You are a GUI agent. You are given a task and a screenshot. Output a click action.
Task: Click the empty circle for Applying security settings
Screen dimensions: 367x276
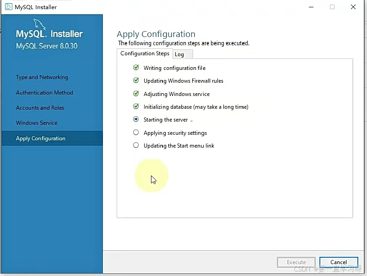coord(135,133)
